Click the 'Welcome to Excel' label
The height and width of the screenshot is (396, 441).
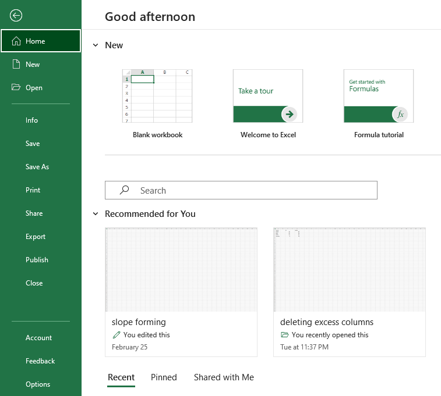(268, 135)
